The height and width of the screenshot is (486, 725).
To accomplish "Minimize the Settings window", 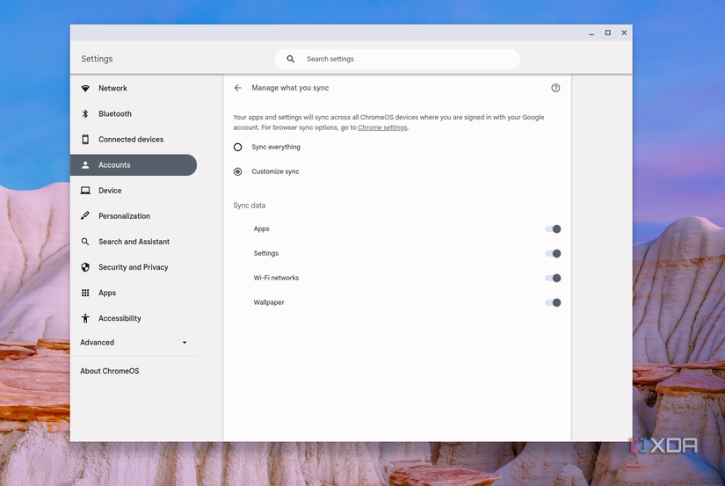I will point(591,33).
